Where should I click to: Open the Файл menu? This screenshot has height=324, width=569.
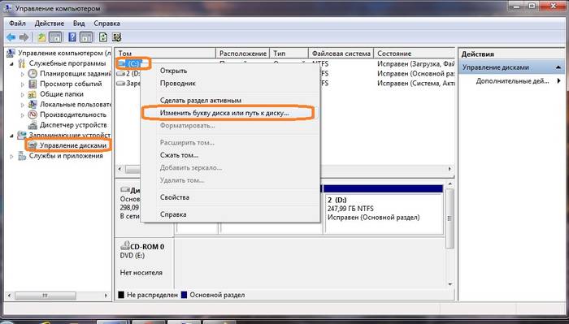(x=17, y=24)
